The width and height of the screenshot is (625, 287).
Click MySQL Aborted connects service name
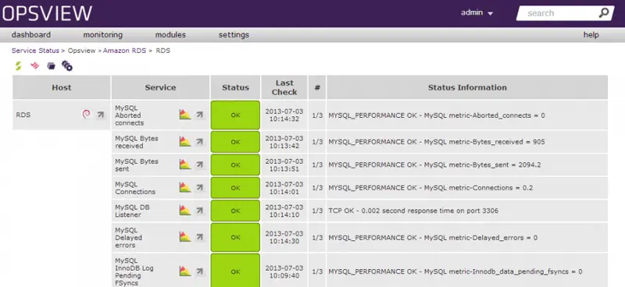click(130, 115)
